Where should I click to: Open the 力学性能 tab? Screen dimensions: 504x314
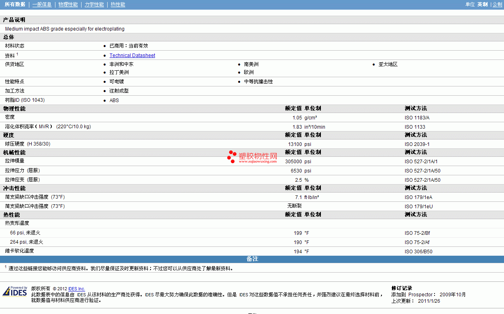pyautogui.click(x=94, y=4)
